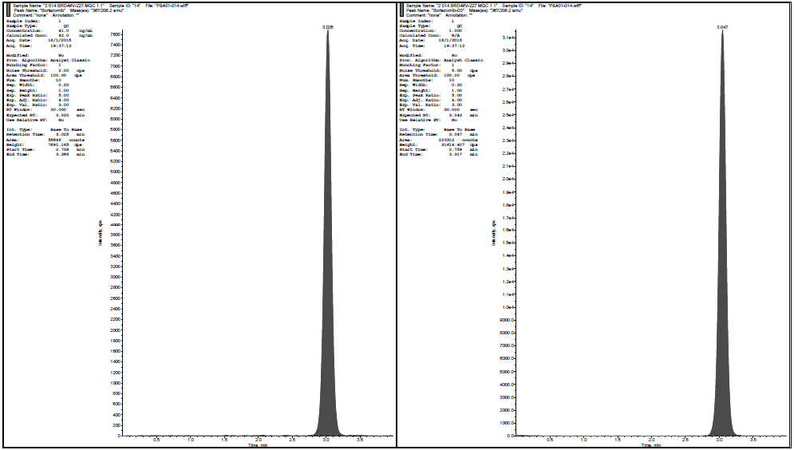The image size is (794, 450).
Task: Click Peak Name "Bortezomib-D3" in right header
Action: [447, 10]
